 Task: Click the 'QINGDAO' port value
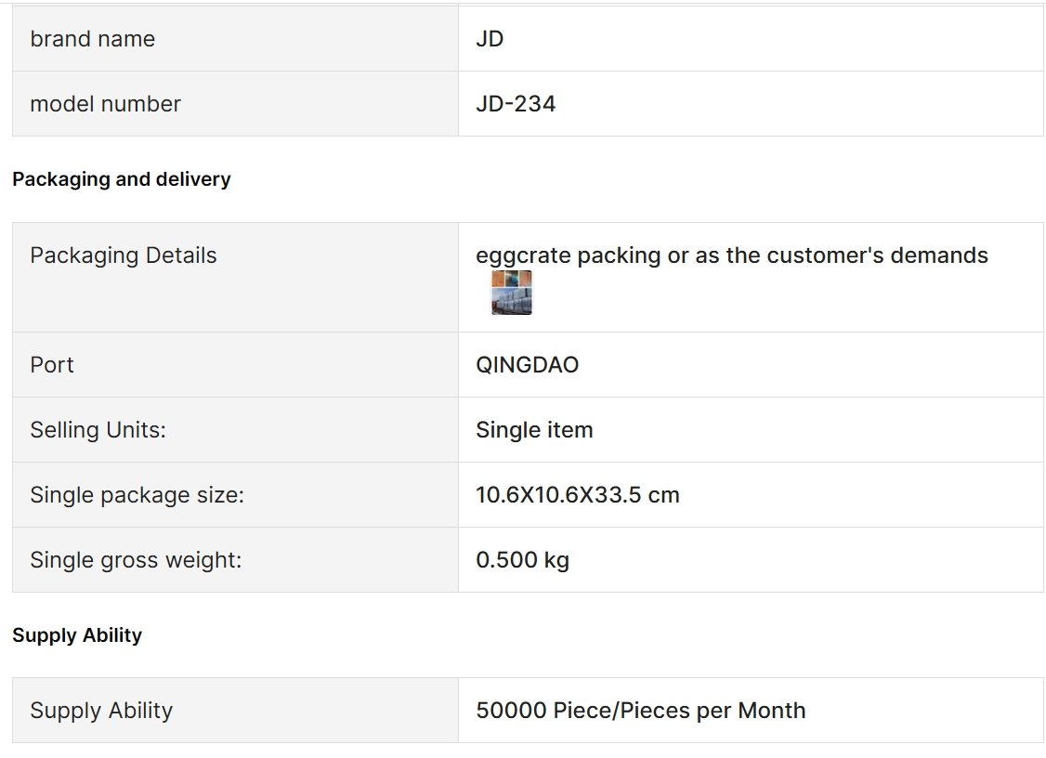pyautogui.click(x=527, y=365)
